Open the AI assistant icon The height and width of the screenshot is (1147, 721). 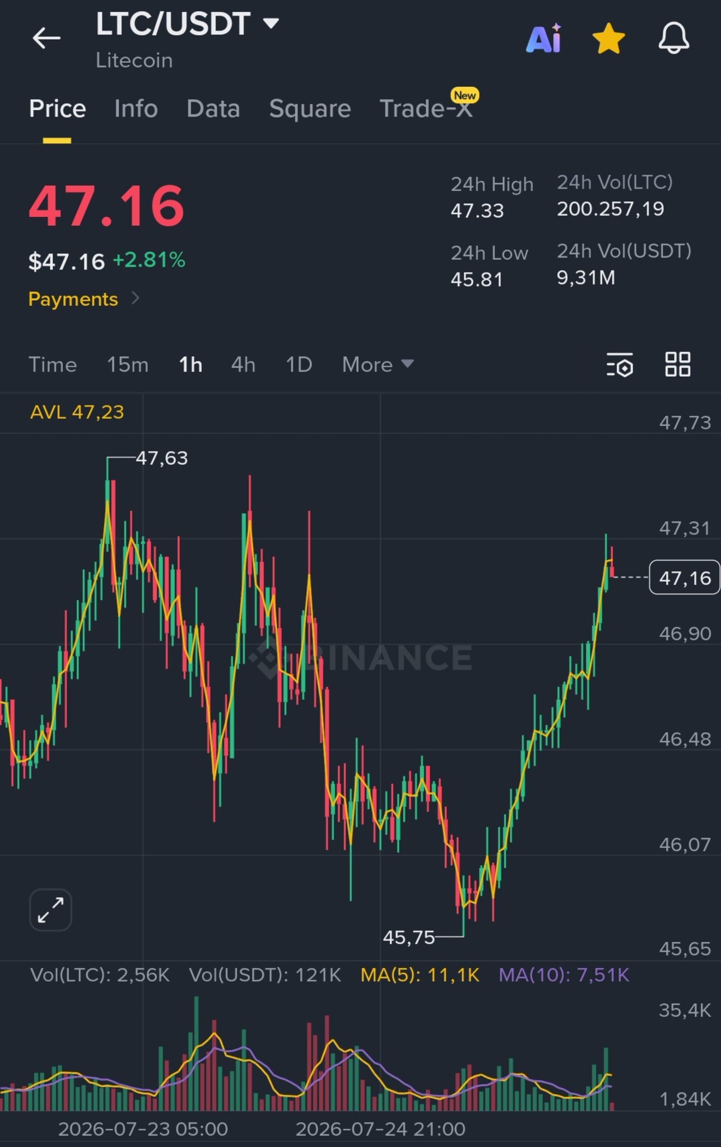(544, 38)
